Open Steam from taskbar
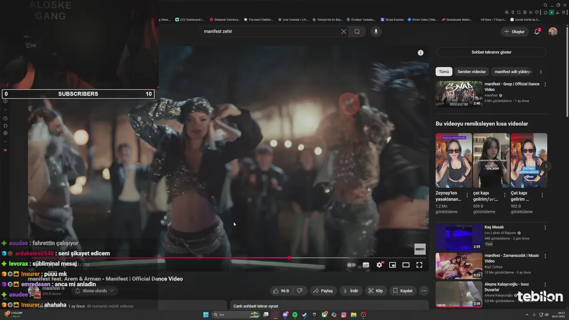 click(x=305, y=315)
